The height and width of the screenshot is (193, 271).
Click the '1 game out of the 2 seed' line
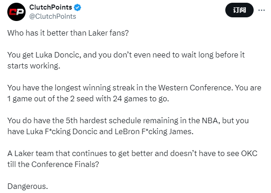[x=88, y=99]
